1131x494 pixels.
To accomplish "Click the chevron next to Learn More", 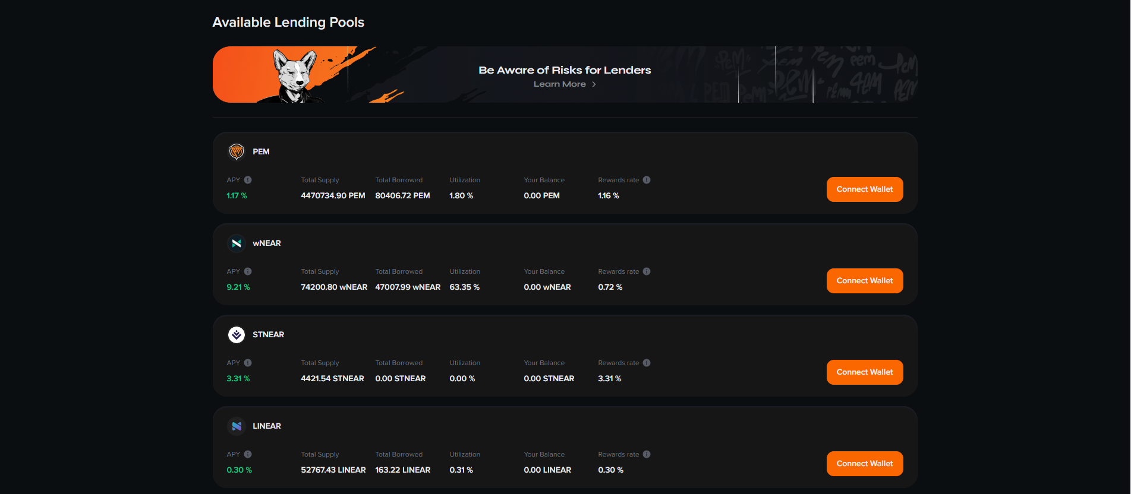I will (x=594, y=84).
